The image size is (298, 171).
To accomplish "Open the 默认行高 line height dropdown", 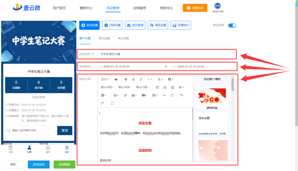I will coord(143,87).
